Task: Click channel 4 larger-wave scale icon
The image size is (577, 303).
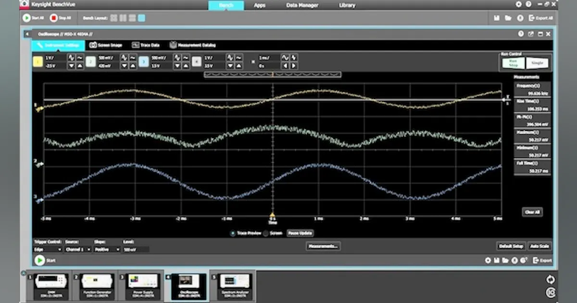Action: tap(230, 58)
